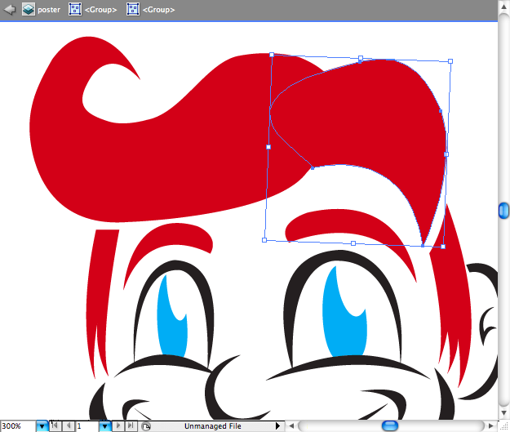Click the blue vertical scrollbar thumb

click(503, 211)
